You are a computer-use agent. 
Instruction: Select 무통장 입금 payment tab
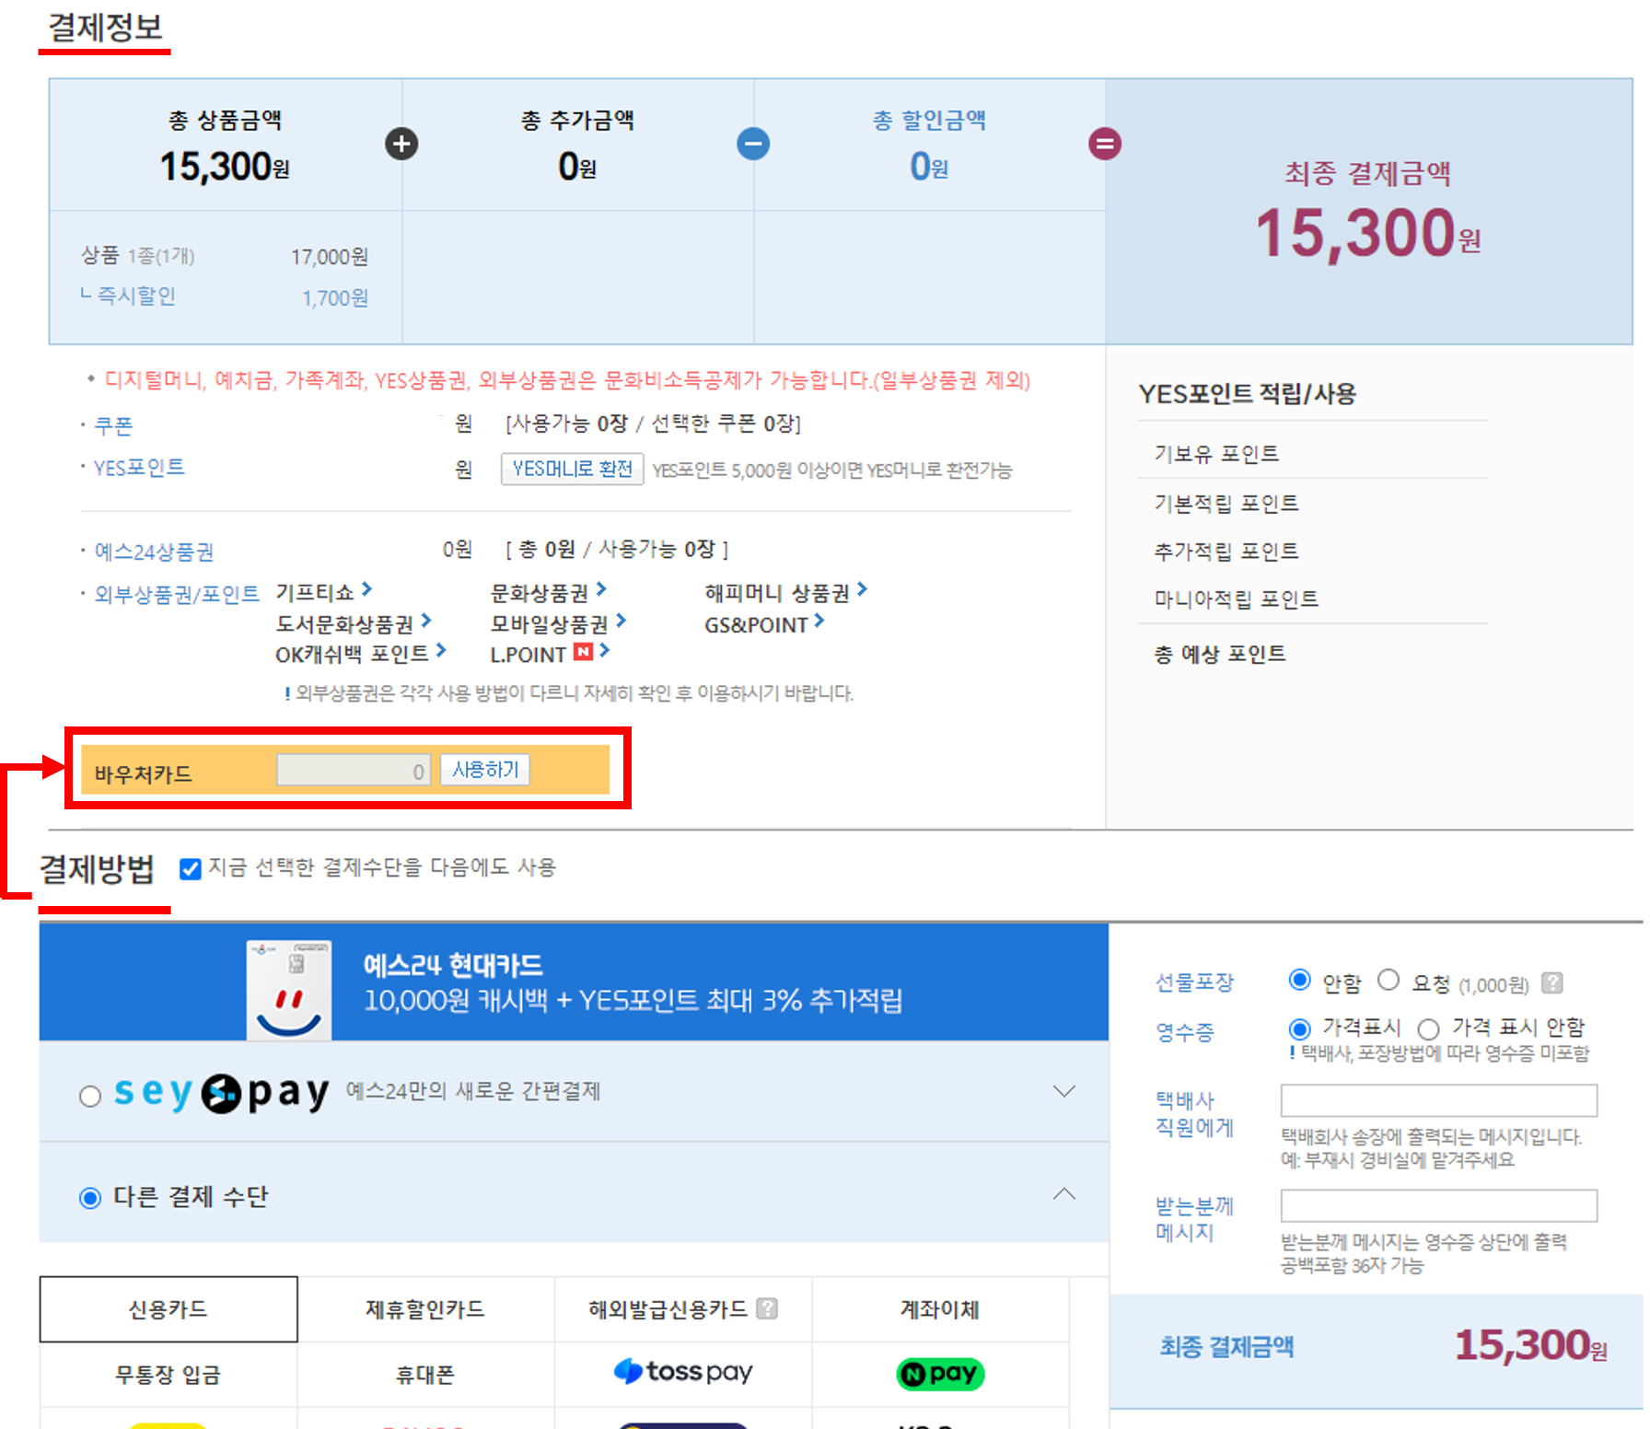click(x=168, y=1375)
